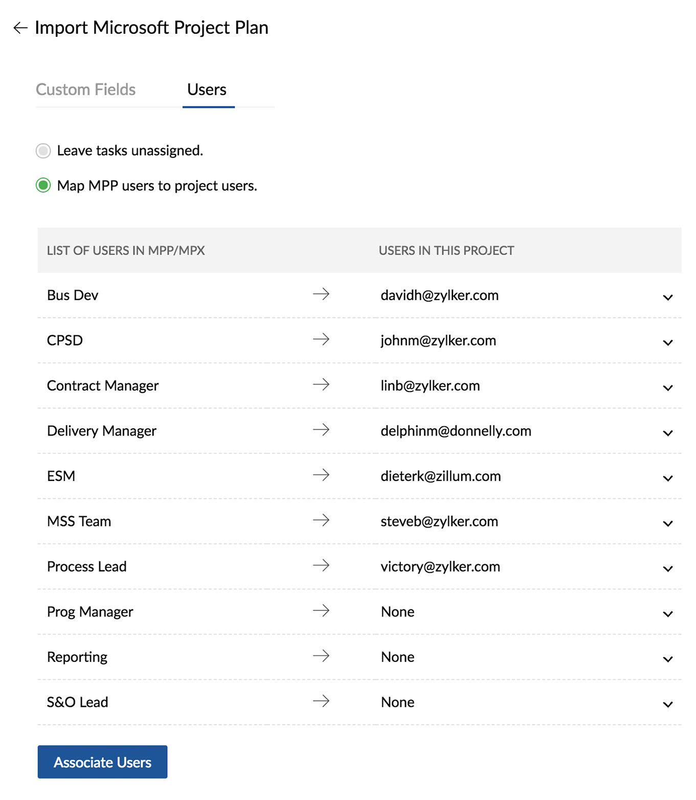The width and height of the screenshot is (696, 800).
Task: Click steveb@zylker.com mapped user value
Action: point(439,521)
